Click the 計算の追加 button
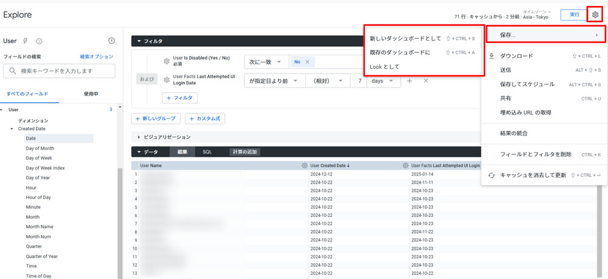This screenshot has width=608, height=279. click(244, 152)
